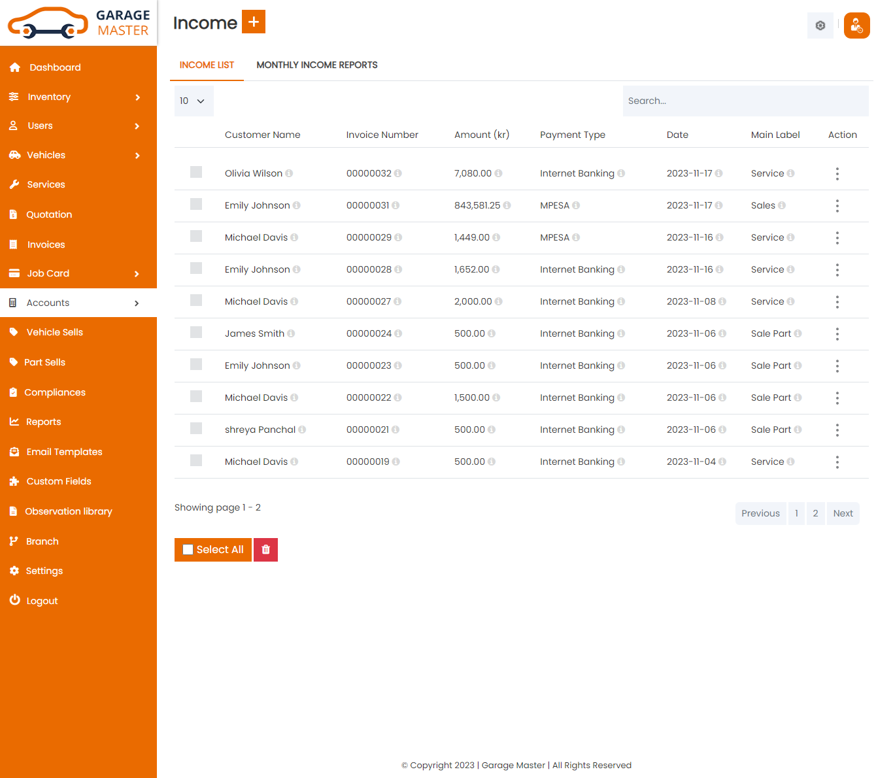The image size is (893, 778).
Task: Click the red trash delete icon
Action: [x=265, y=550]
